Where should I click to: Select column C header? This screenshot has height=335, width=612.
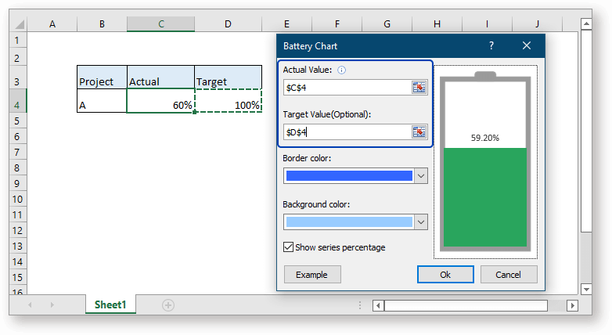point(160,24)
